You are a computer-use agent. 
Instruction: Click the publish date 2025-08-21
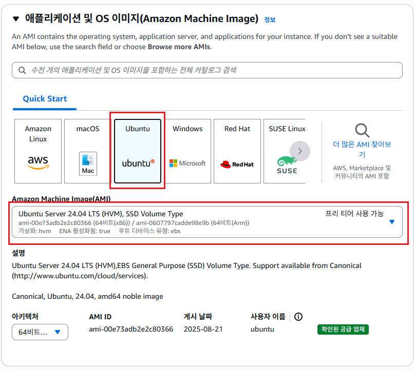(x=203, y=329)
